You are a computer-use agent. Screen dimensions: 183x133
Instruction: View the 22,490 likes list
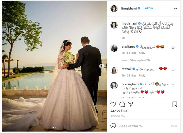click(x=119, y=111)
